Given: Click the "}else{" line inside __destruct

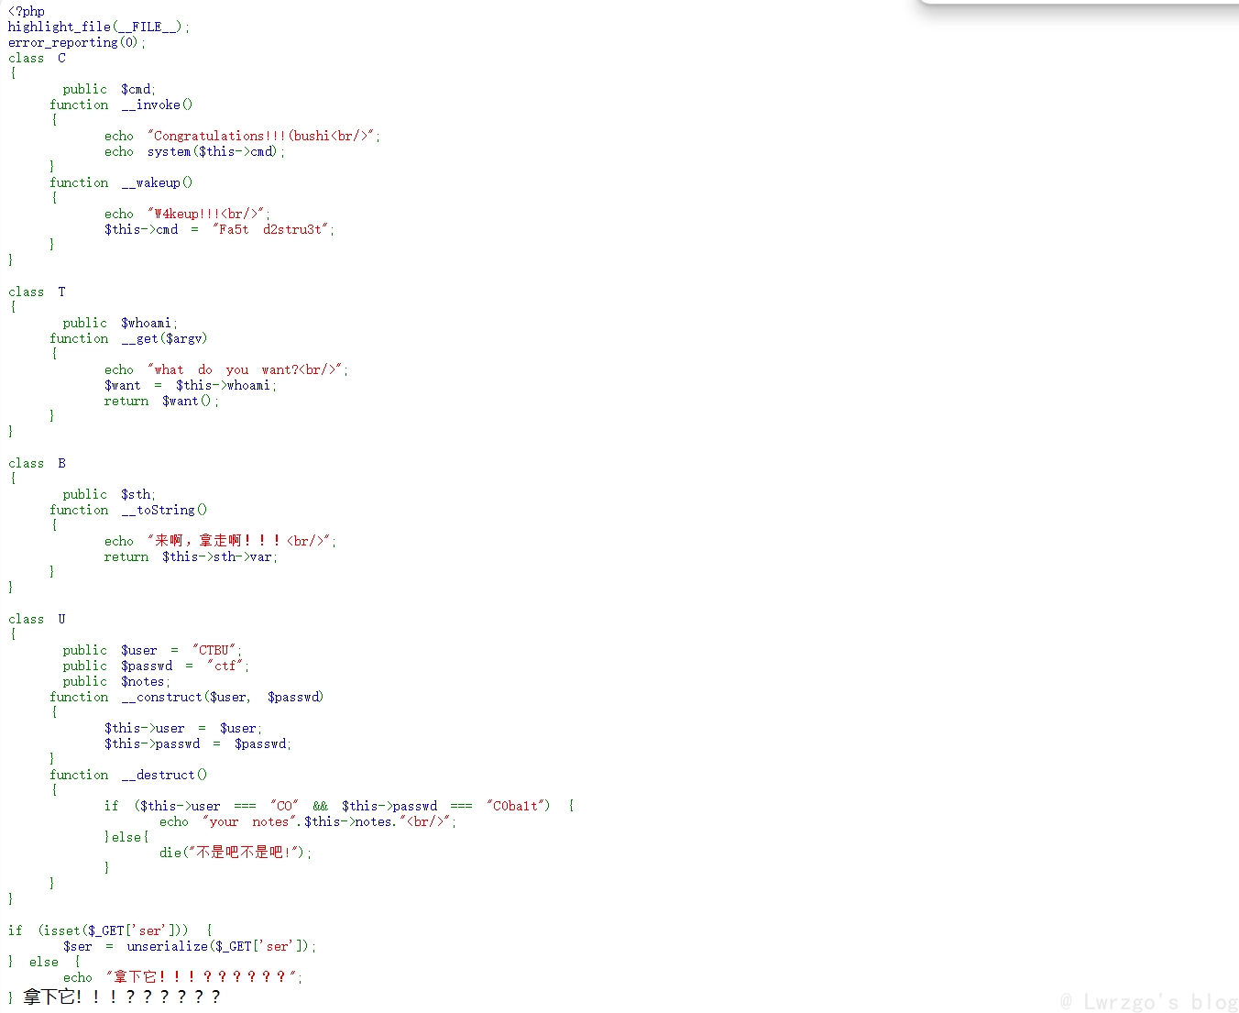Looking at the screenshot, I should tap(126, 837).
